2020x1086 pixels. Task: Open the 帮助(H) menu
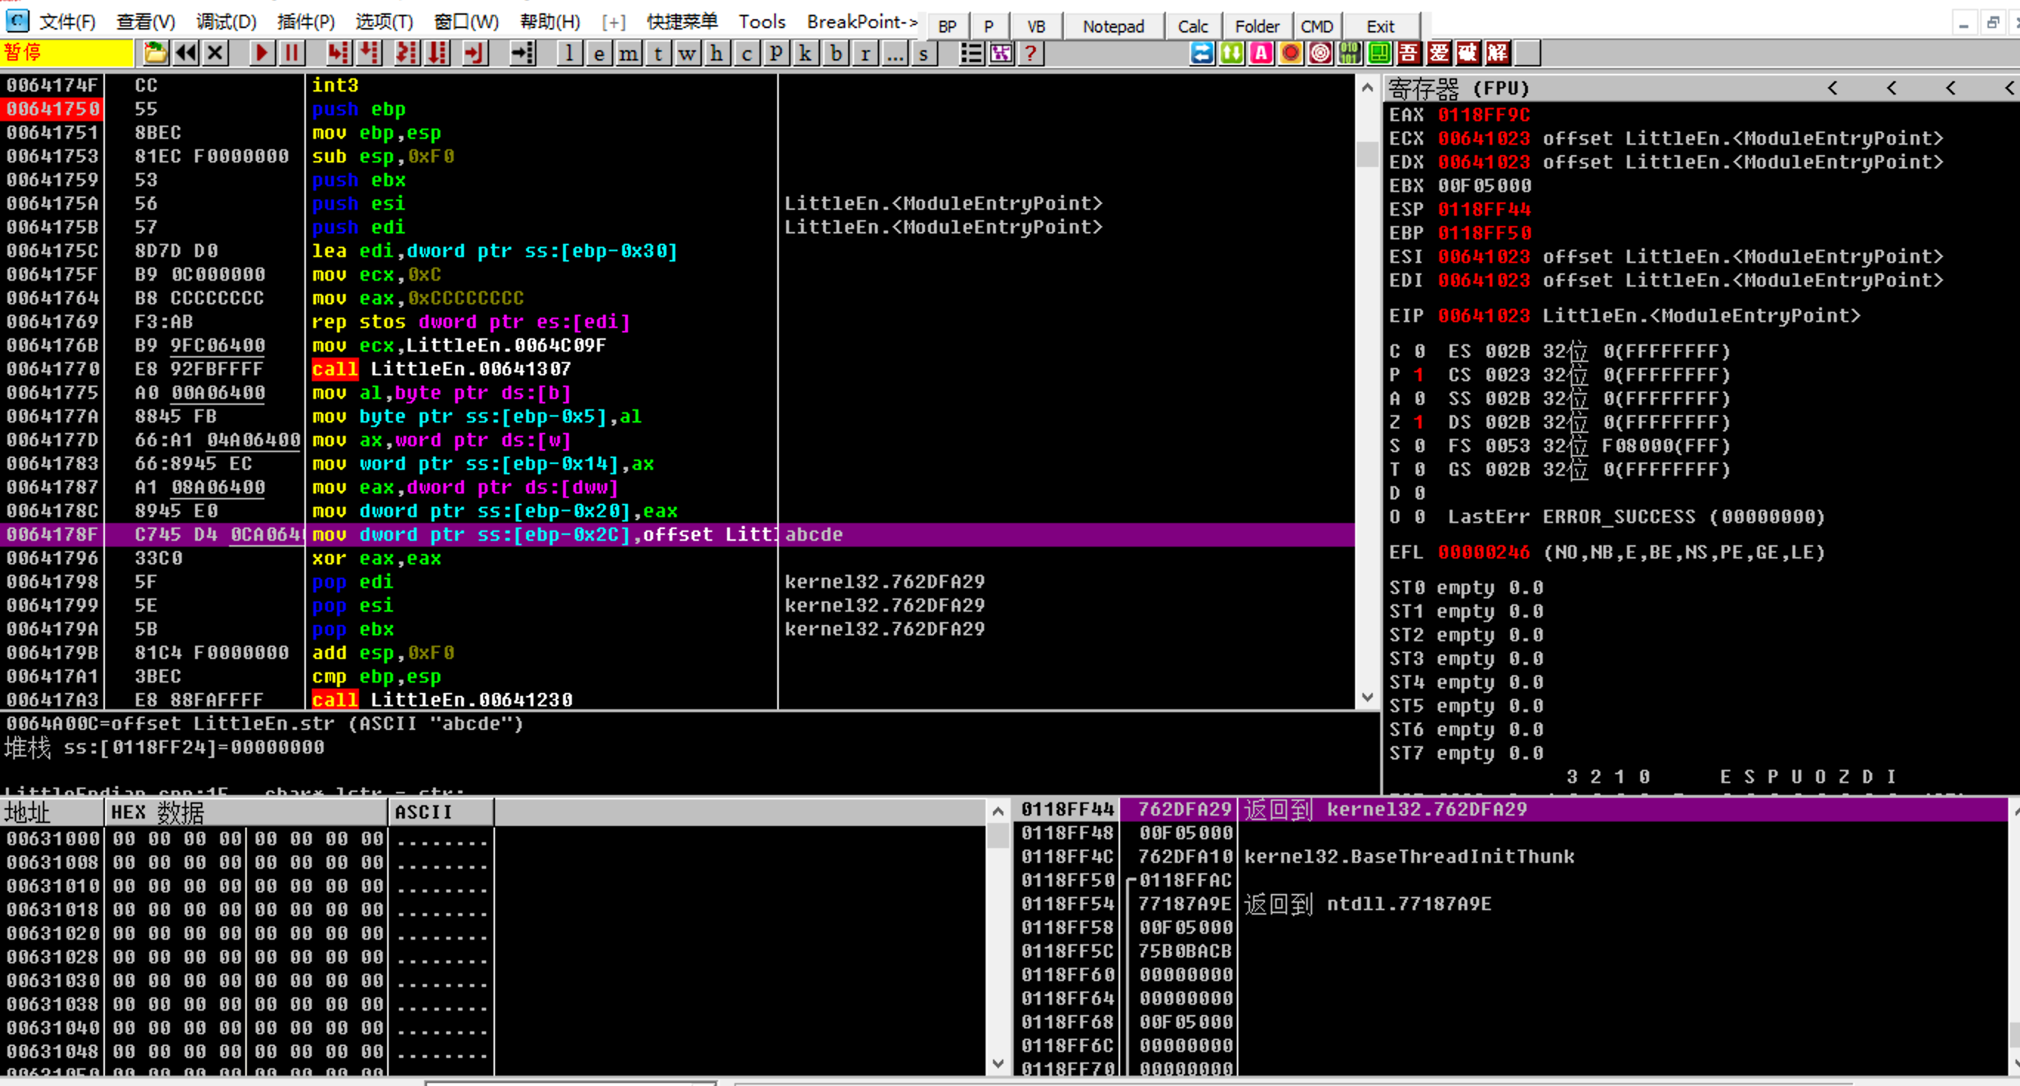[550, 22]
